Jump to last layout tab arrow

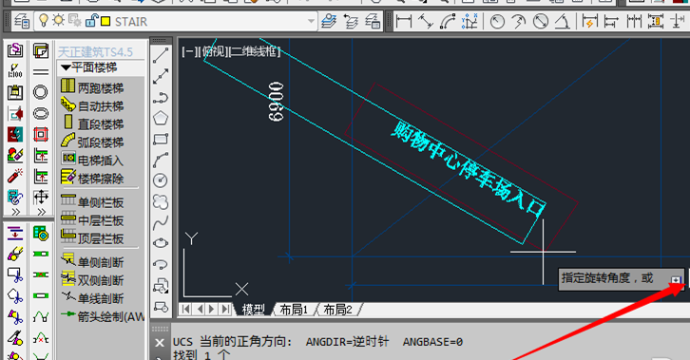point(225,309)
